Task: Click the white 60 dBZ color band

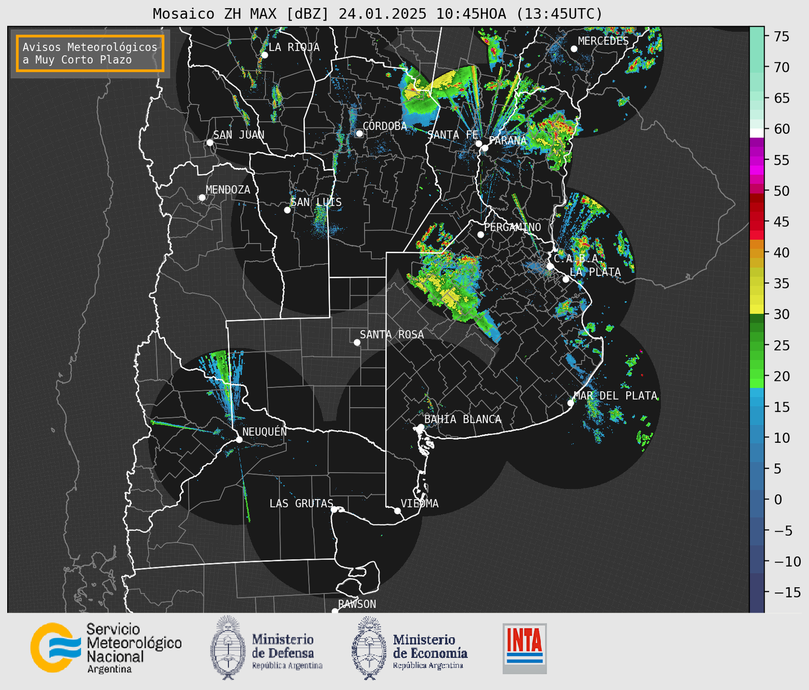Action: (x=757, y=133)
